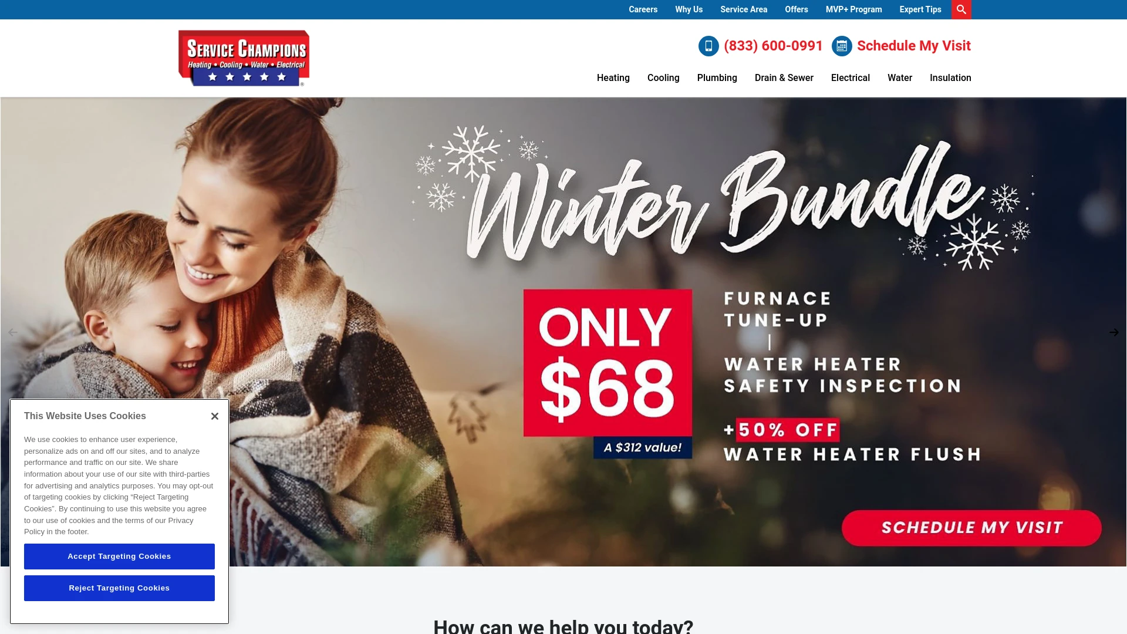Click the Service Champions logo

point(244,58)
